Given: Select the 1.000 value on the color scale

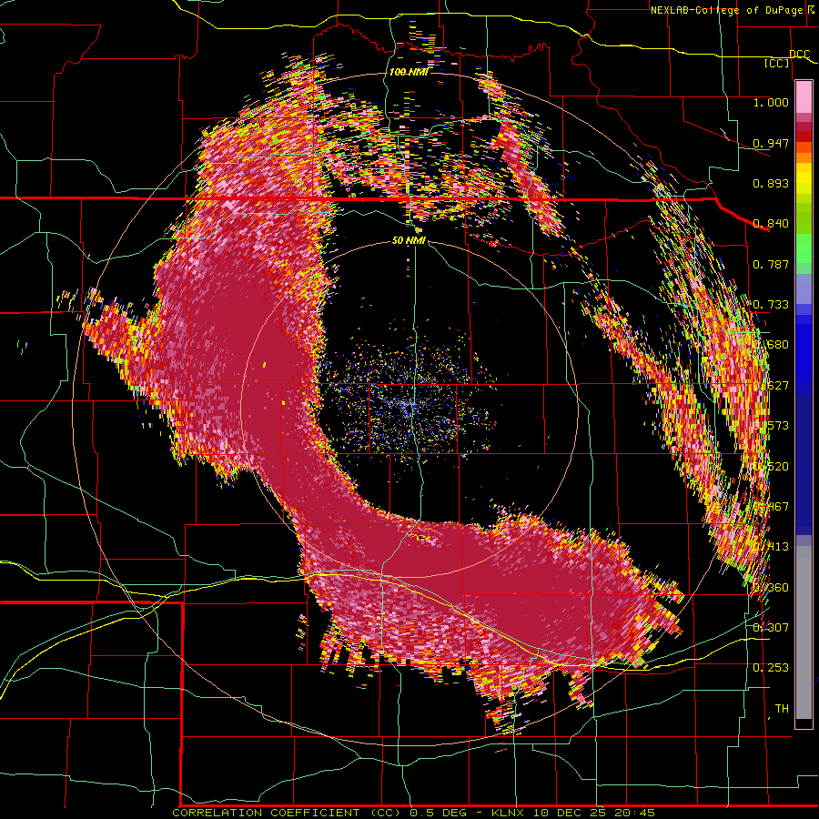Looking at the screenshot, I should pyautogui.click(x=771, y=102).
